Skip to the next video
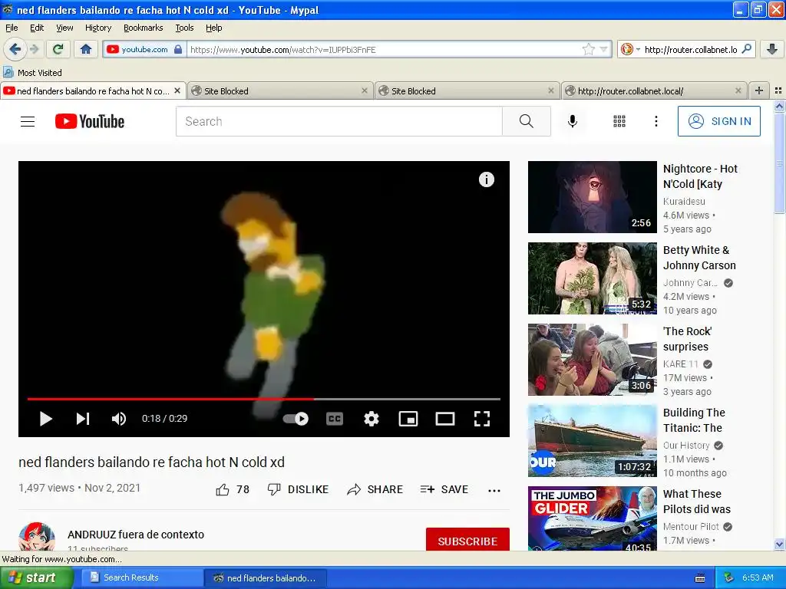The height and width of the screenshot is (589, 786). pos(83,419)
